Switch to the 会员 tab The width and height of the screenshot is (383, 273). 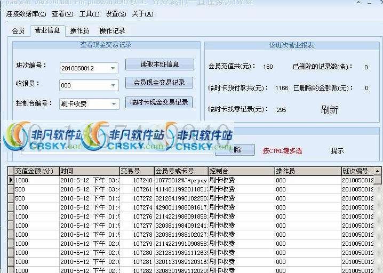18,31
